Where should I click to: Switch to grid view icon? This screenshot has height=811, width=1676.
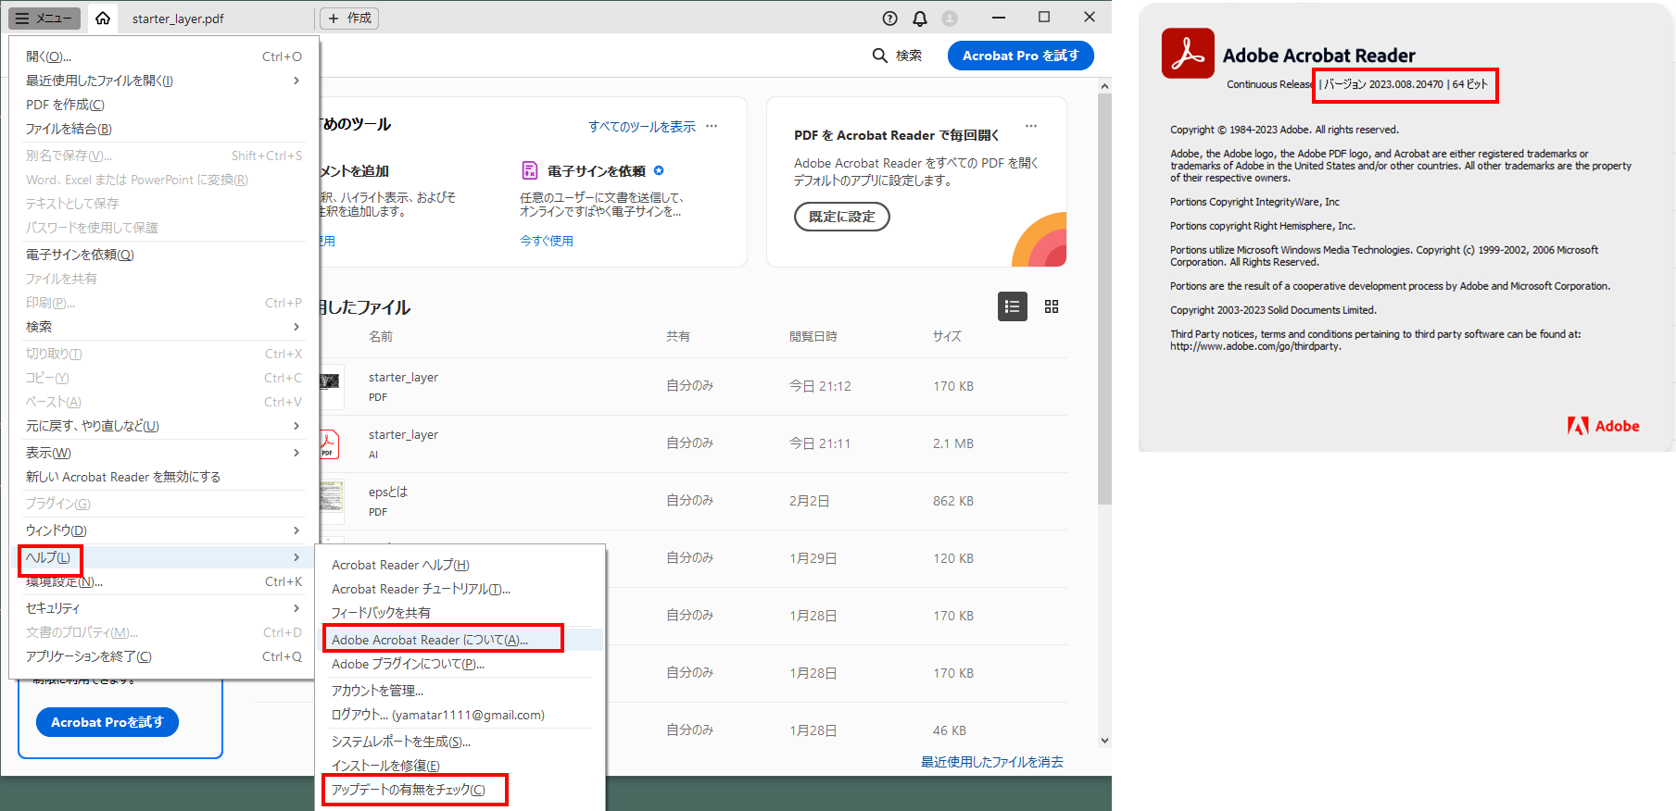pyautogui.click(x=1052, y=306)
